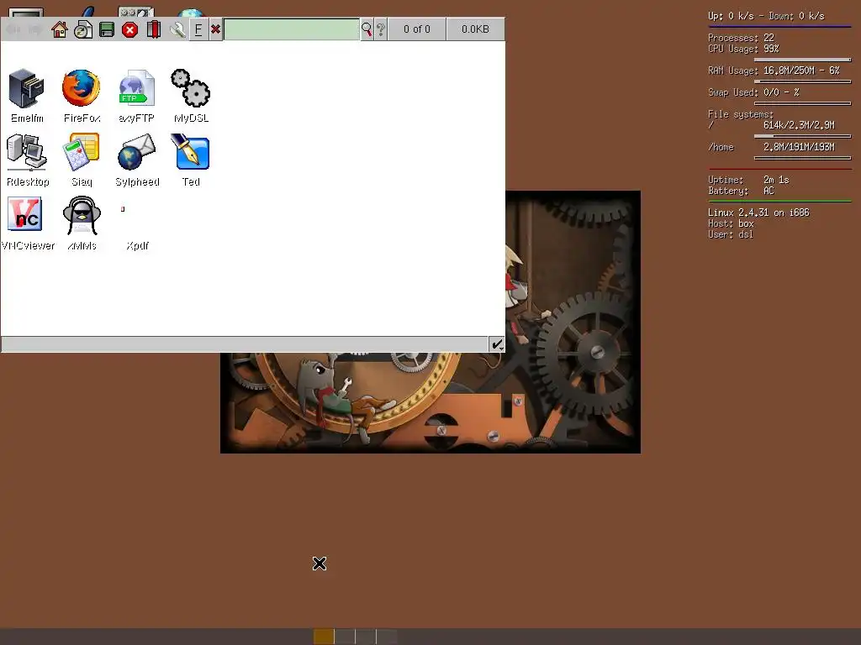The width and height of the screenshot is (861, 645).
Task: Click the "Linux 2.4.31 on i686" text
Action: tap(758, 212)
